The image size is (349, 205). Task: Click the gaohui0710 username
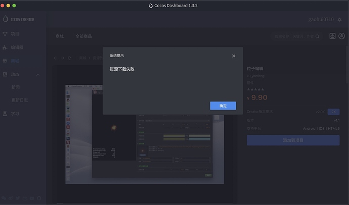(321, 20)
